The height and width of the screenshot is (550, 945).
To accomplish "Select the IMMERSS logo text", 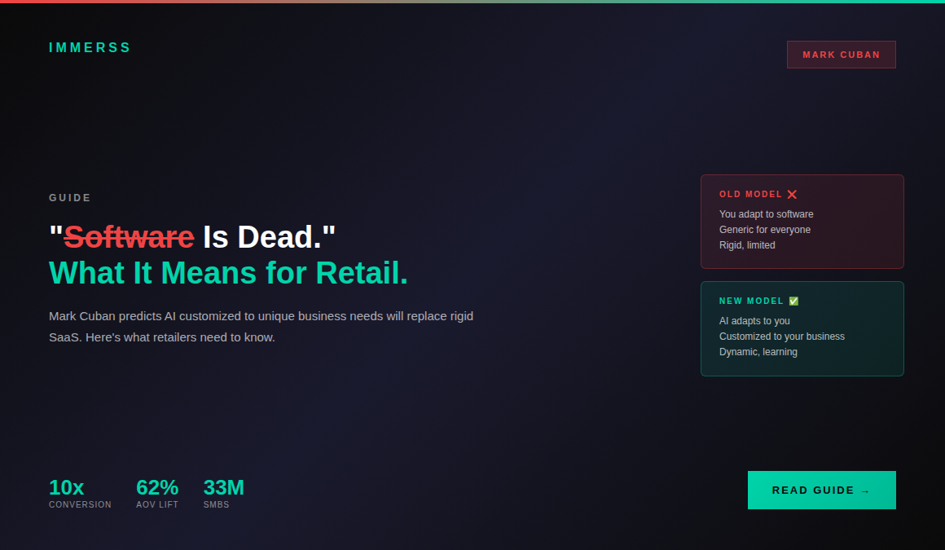I will pyautogui.click(x=90, y=47).
